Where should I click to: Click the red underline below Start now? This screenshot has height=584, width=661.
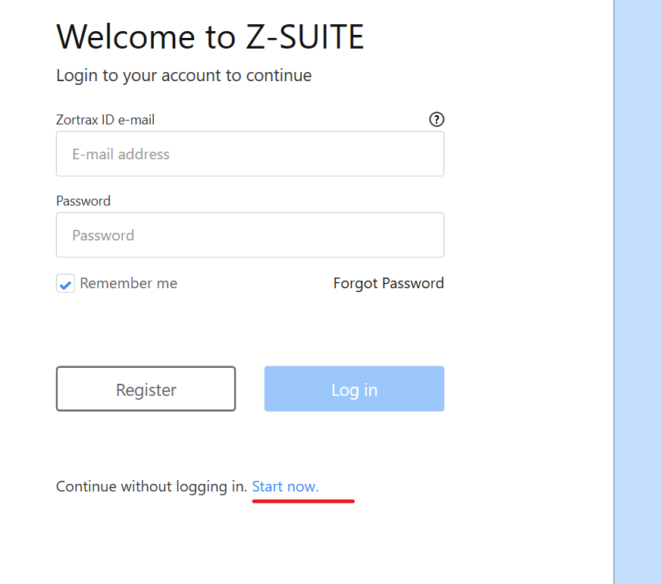click(x=303, y=501)
